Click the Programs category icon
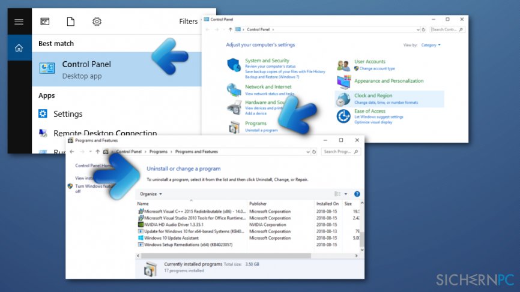The height and width of the screenshot is (292, 520). [x=234, y=127]
